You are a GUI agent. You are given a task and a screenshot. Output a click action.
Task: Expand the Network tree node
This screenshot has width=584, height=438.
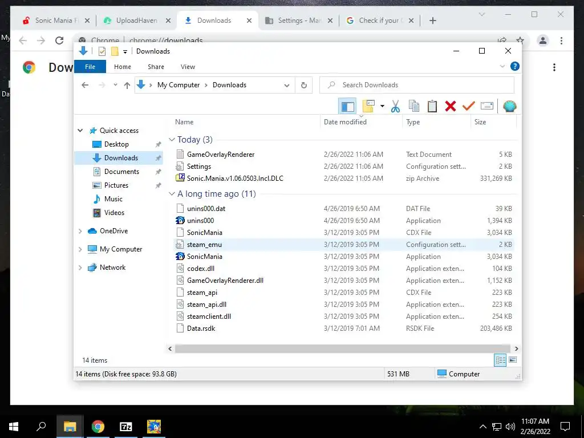point(80,267)
